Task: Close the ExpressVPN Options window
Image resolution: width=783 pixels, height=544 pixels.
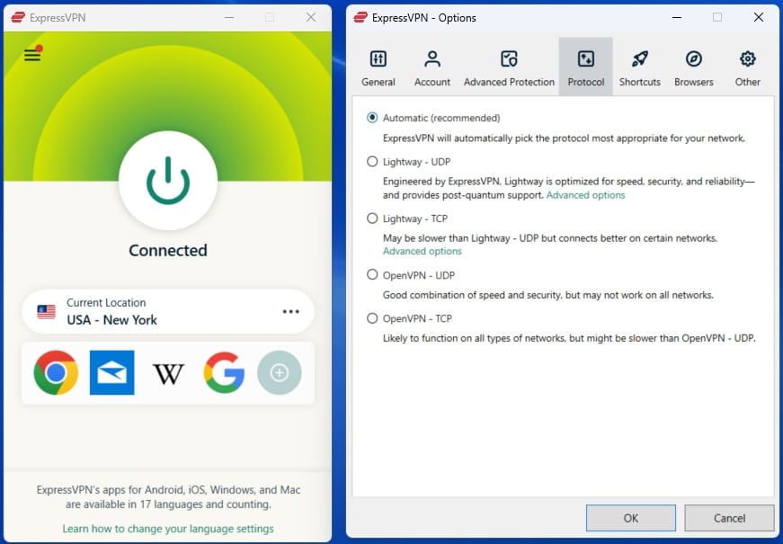Action: 758,17
